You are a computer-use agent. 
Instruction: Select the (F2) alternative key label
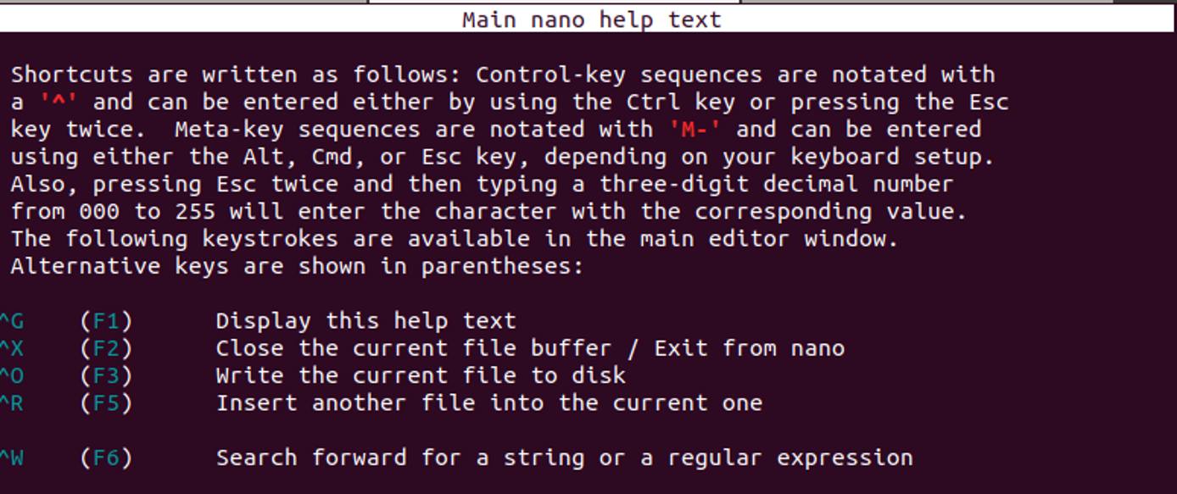coord(106,348)
